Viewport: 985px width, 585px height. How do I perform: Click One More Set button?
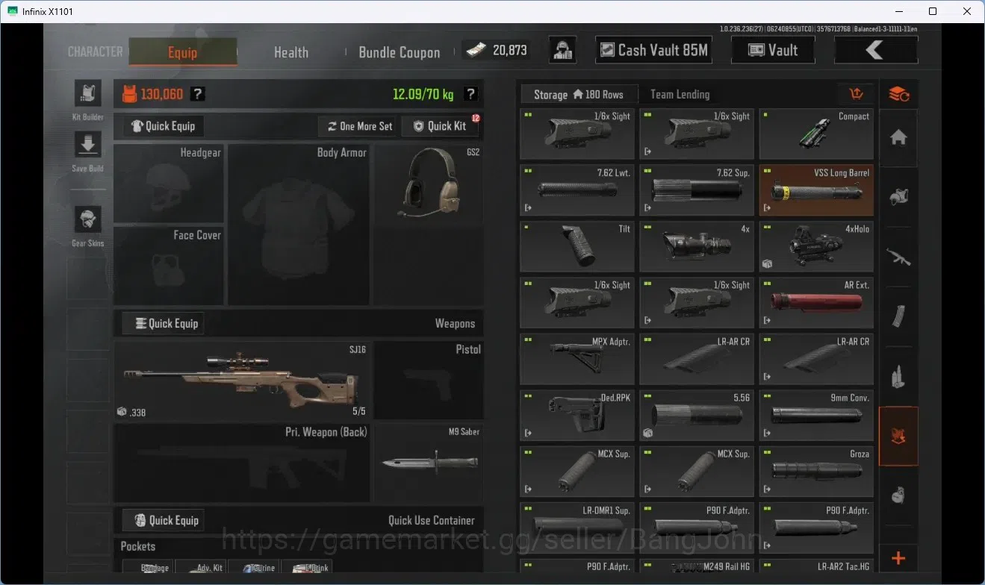(359, 126)
